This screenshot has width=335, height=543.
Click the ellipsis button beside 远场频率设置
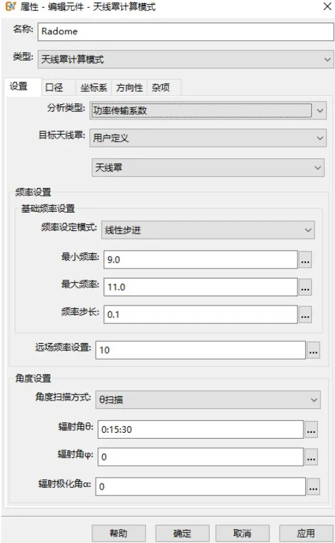[313, 350]
